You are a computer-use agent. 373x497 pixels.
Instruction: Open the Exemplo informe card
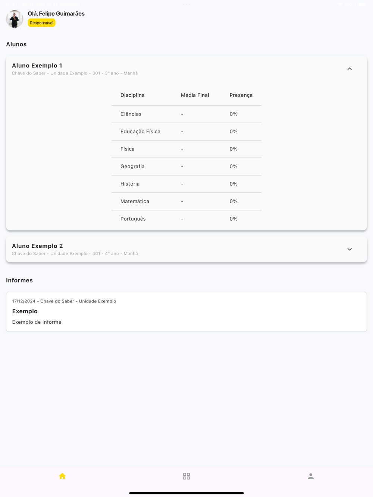[186, 311]
